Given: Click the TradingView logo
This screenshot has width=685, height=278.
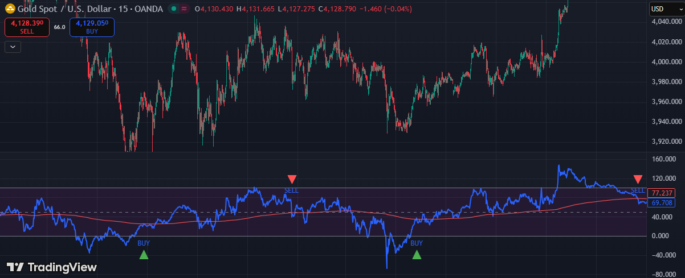Looking at the screenshot, I should (x=51, y=267).
